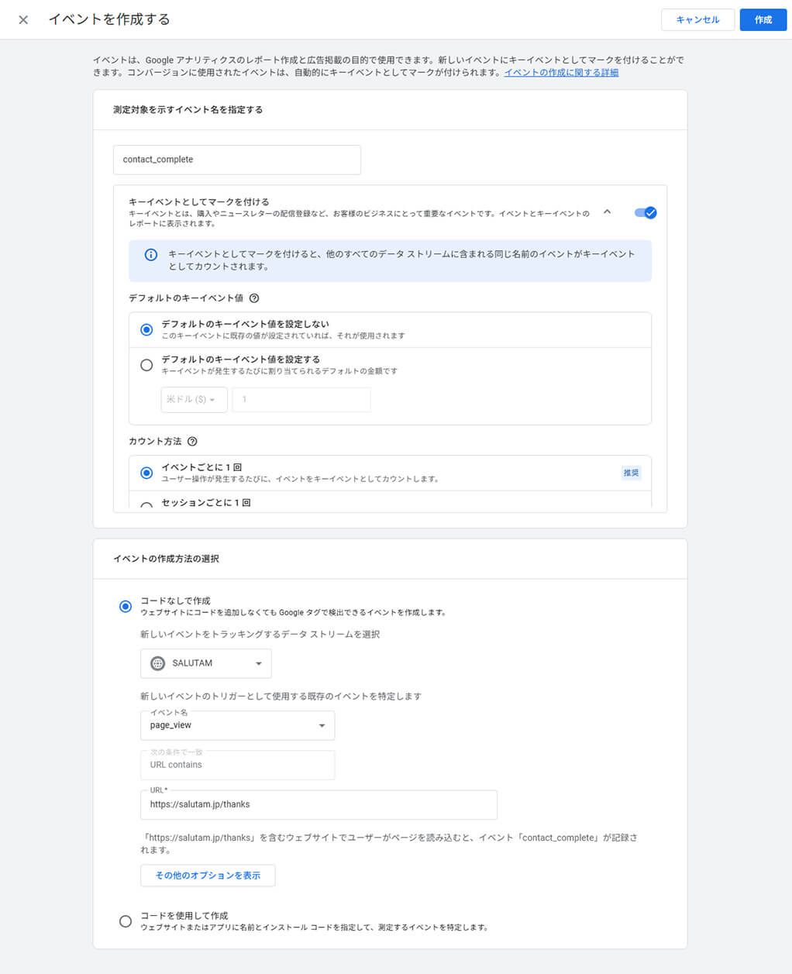Open イベントの作成に関する詳細 link
The height and width of the screenshot is (974, 792).
tap(561, 73)
